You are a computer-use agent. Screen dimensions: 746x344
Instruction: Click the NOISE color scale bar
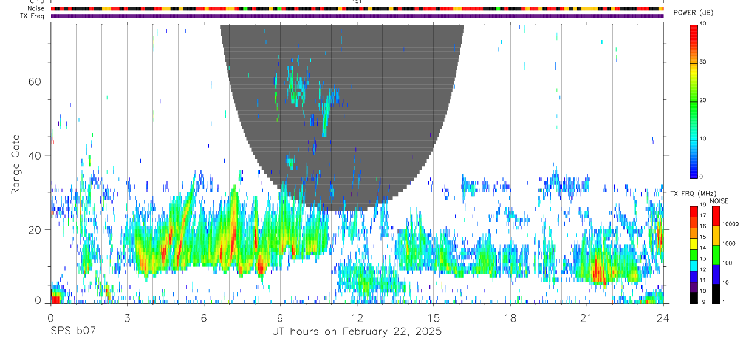(x=716, y=254)
